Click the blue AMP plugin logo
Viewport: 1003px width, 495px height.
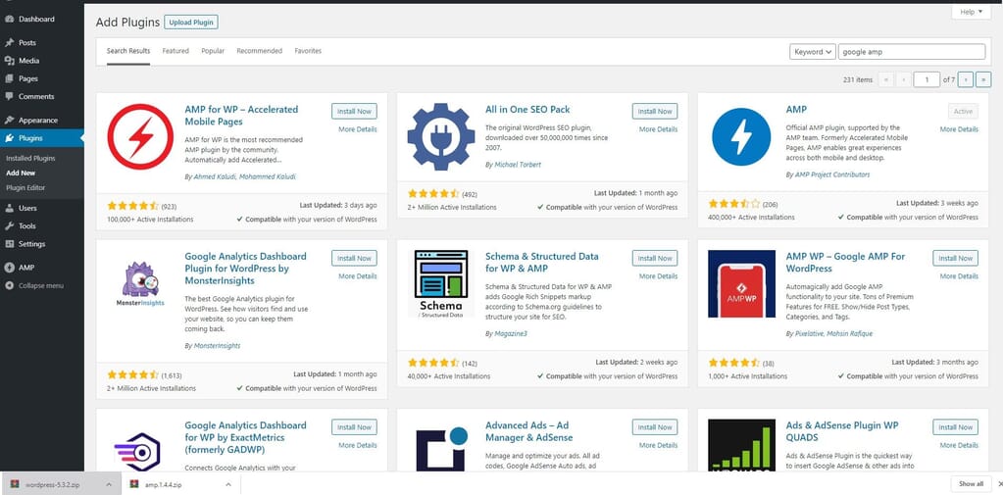click(741, 136)
